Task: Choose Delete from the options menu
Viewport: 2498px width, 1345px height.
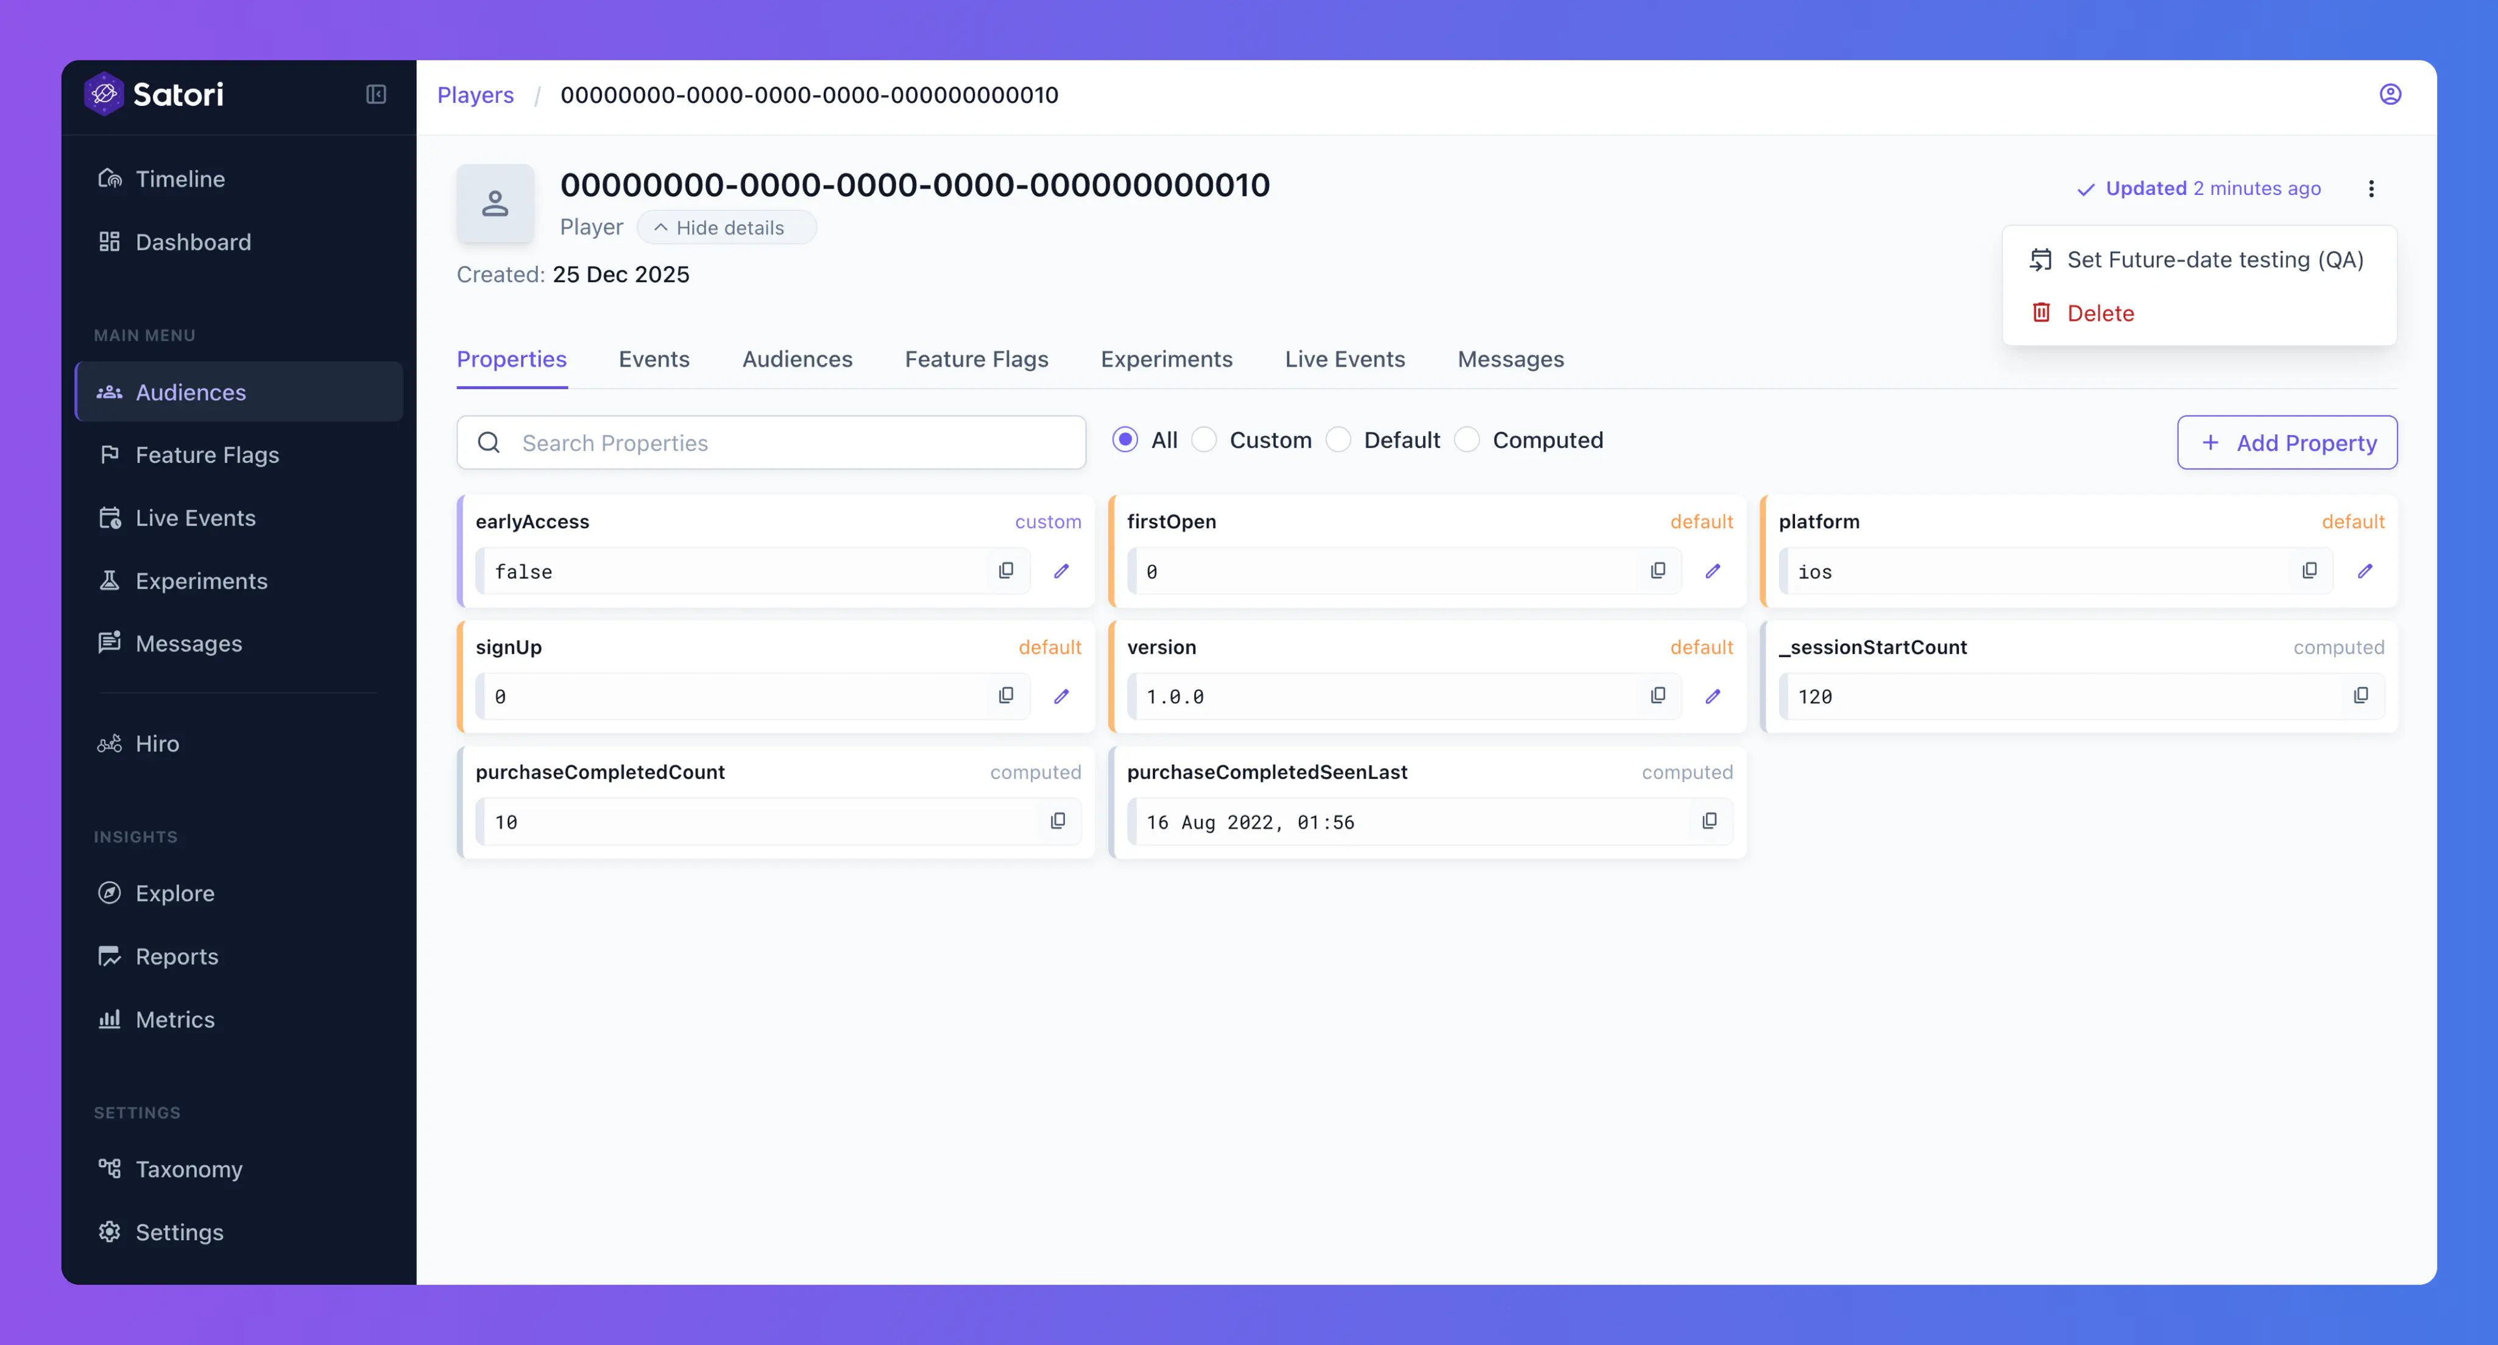Action: [2100, 313]
